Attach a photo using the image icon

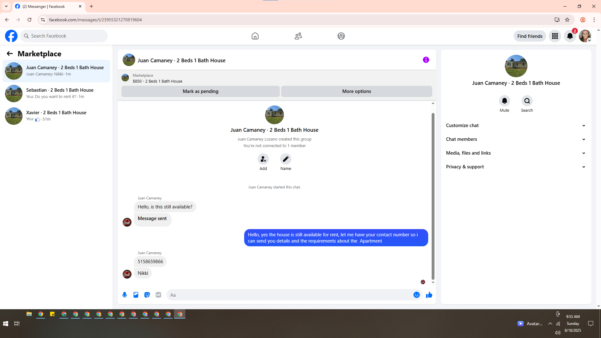click(x=136, y=295)
